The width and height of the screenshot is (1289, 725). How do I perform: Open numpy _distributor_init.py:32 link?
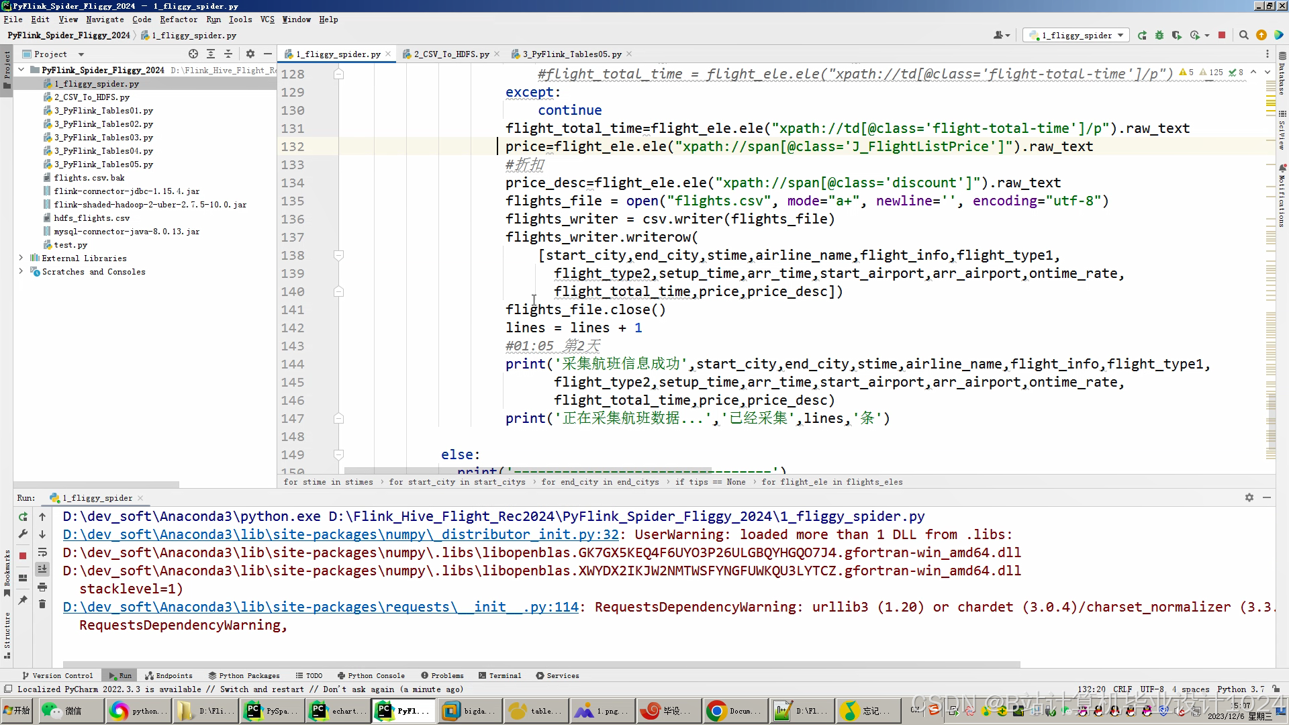[340, 534]
